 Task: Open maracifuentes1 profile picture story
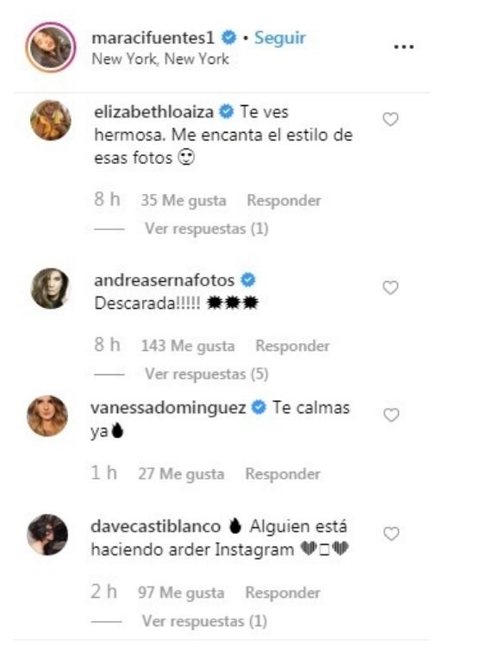[51, 47]
